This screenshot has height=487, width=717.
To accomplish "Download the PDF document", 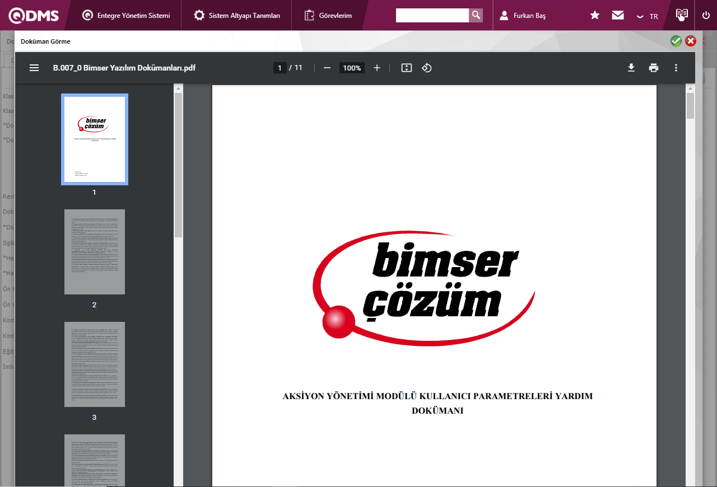I will (631, 68).
